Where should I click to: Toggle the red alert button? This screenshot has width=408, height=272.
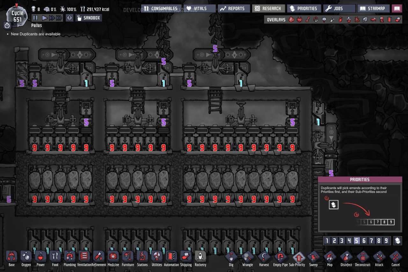coord(69,18)
